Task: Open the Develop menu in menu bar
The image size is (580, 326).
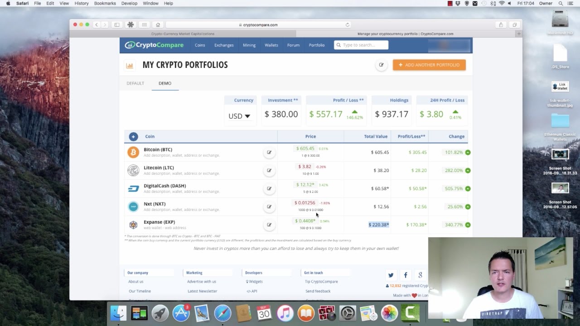Action: click(x=129, y=3)
